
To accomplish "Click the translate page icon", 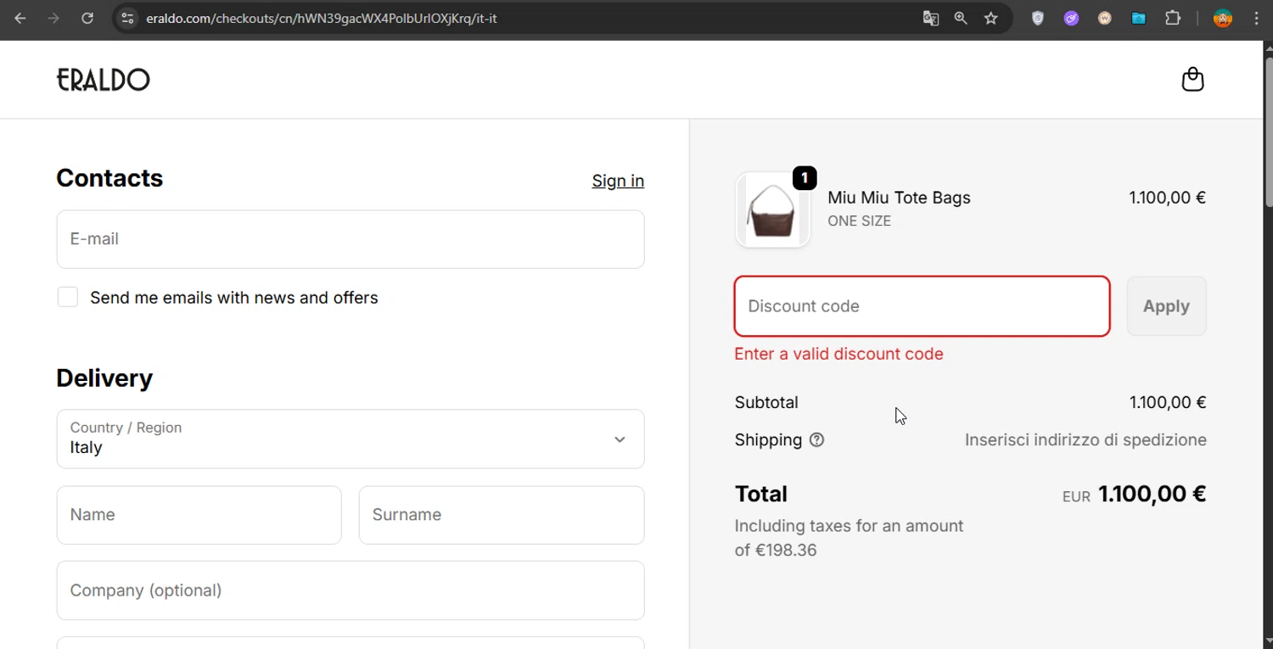I will coord(931,18).
